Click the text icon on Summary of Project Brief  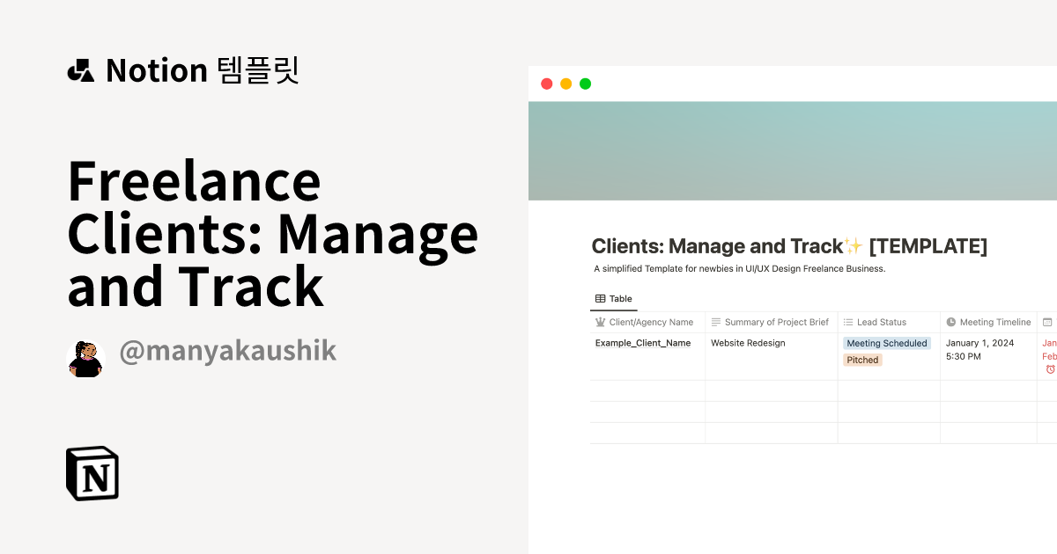coord(717,322)
